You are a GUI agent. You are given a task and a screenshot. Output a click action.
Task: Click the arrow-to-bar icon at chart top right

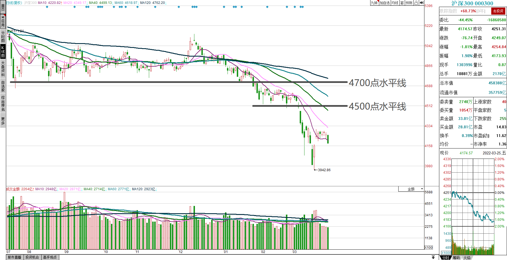coord(422,3)
